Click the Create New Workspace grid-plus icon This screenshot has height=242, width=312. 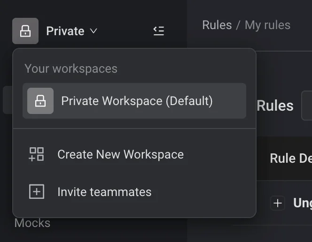click(x=37, y=154)
